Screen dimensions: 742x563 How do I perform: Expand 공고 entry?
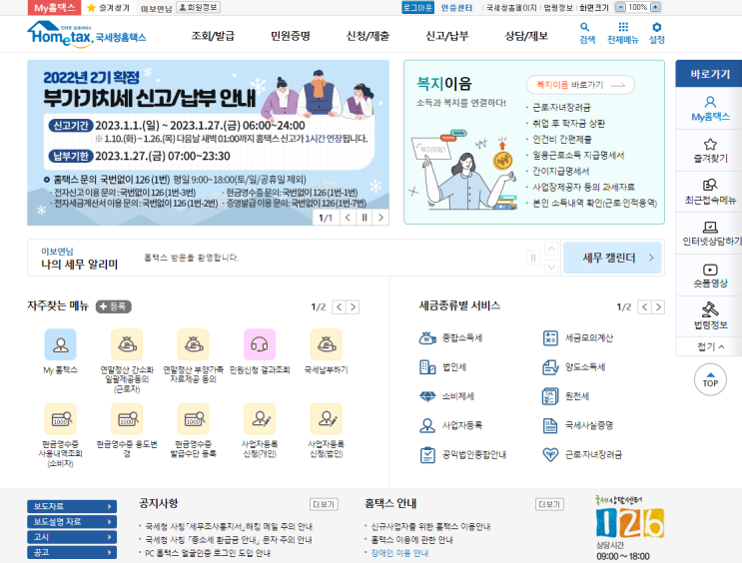[72, 552]
